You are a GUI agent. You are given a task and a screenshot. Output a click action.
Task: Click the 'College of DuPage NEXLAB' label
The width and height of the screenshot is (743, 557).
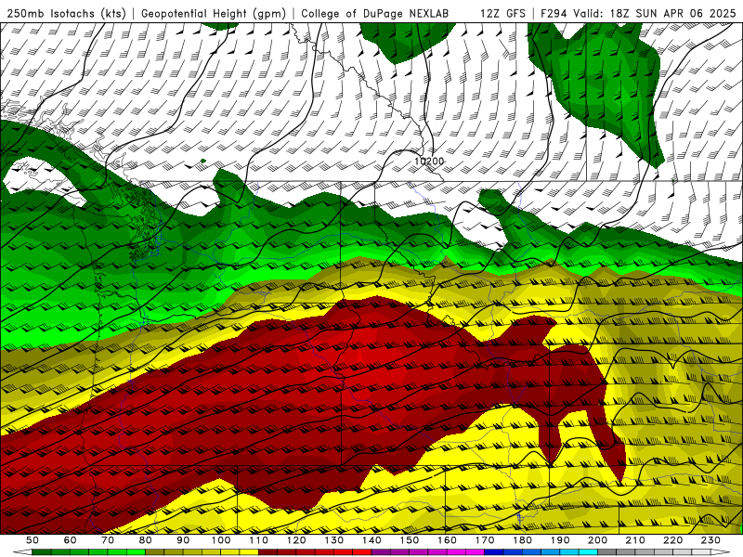[x=374, y=14]
